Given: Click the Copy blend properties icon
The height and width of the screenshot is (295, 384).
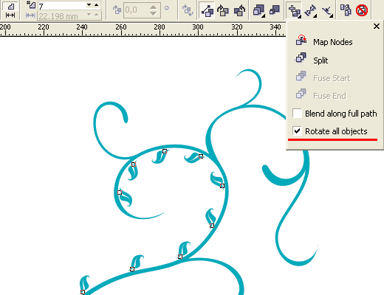Looking at the screenshot, I should click(346, 10).
